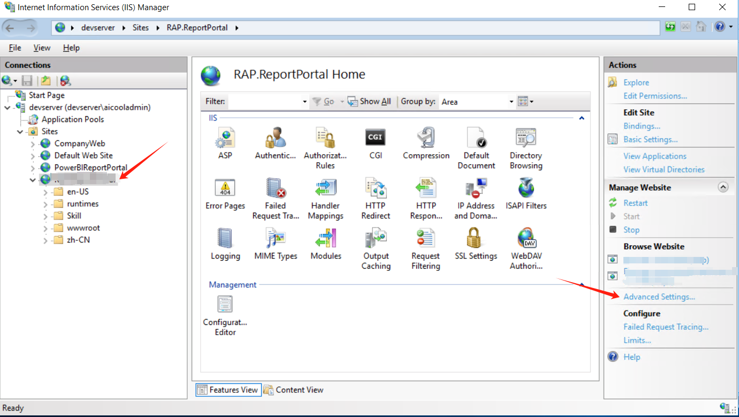The width and height of the screenshot is (739, 417).
Task: Open the ASP feature icon
Action: pos(225,144)
